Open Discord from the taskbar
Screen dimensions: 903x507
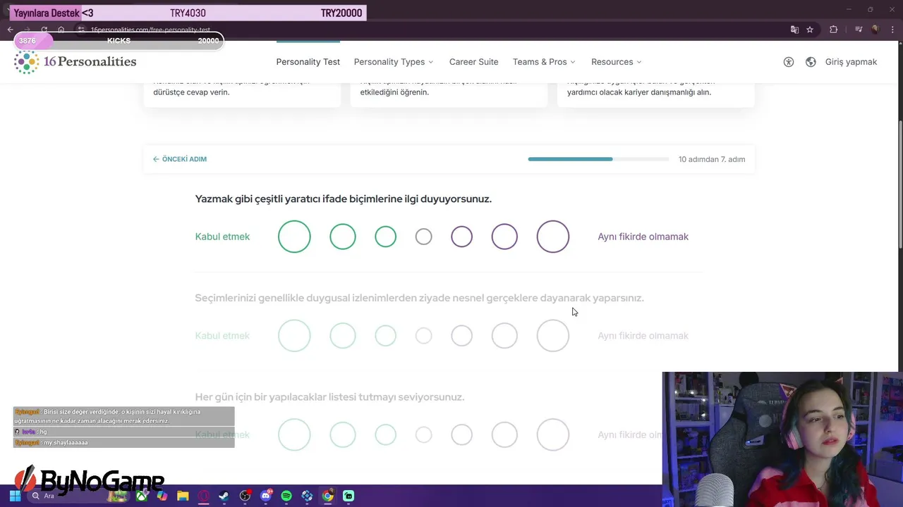pos(266,496)
